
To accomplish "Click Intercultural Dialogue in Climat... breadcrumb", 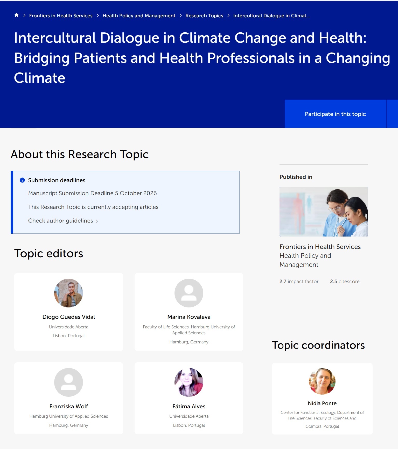I will 271,16.
